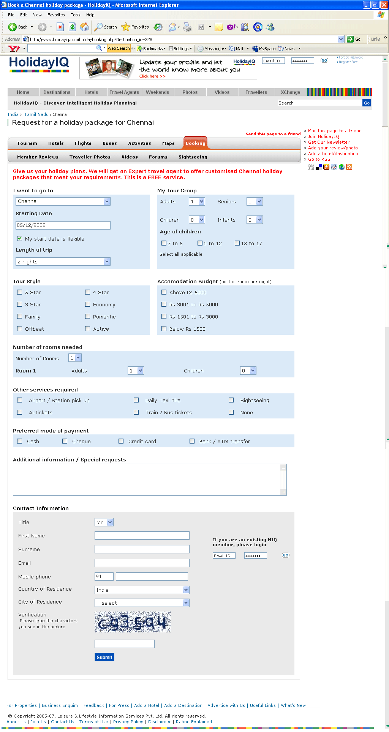The image size is (389, 732).
Task: Print the page with printer icon
Action: [x=187, y=27]
